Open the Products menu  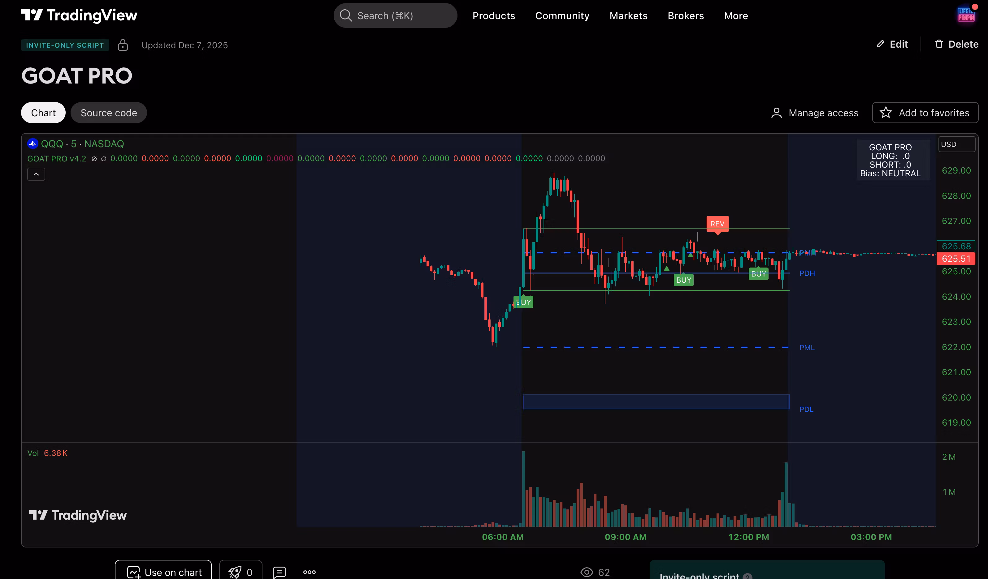tap(494, 16)
